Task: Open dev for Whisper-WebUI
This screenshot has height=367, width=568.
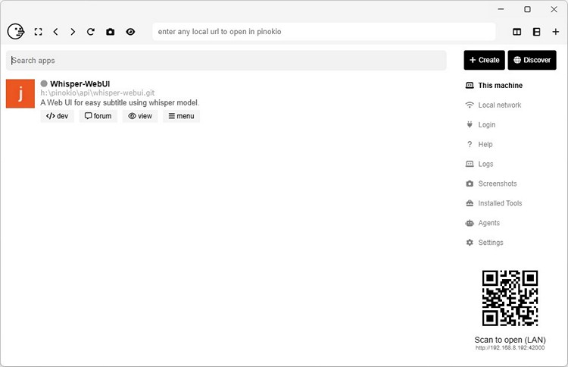Action: pyautogui.click(x=58, y=116)
